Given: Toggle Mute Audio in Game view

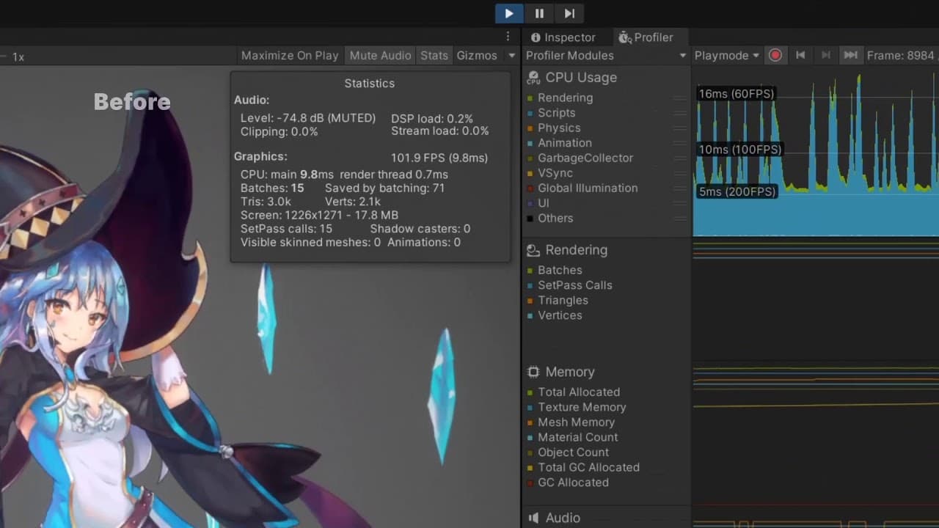Looking at the screenshot, I should tap(380, 55).
